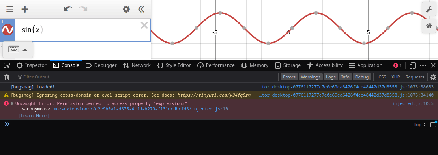The height and width of the screenshot is (155, 438).
Task: Open the Top context selector
Action: [x=419, y=125]
